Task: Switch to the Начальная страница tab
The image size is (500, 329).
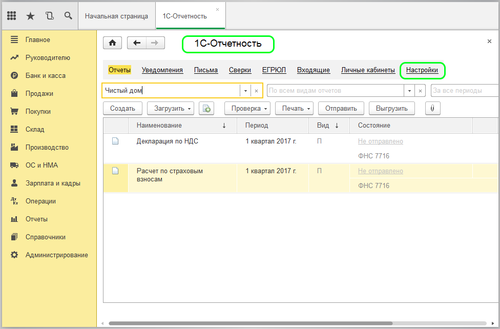Action: [116, 16]
